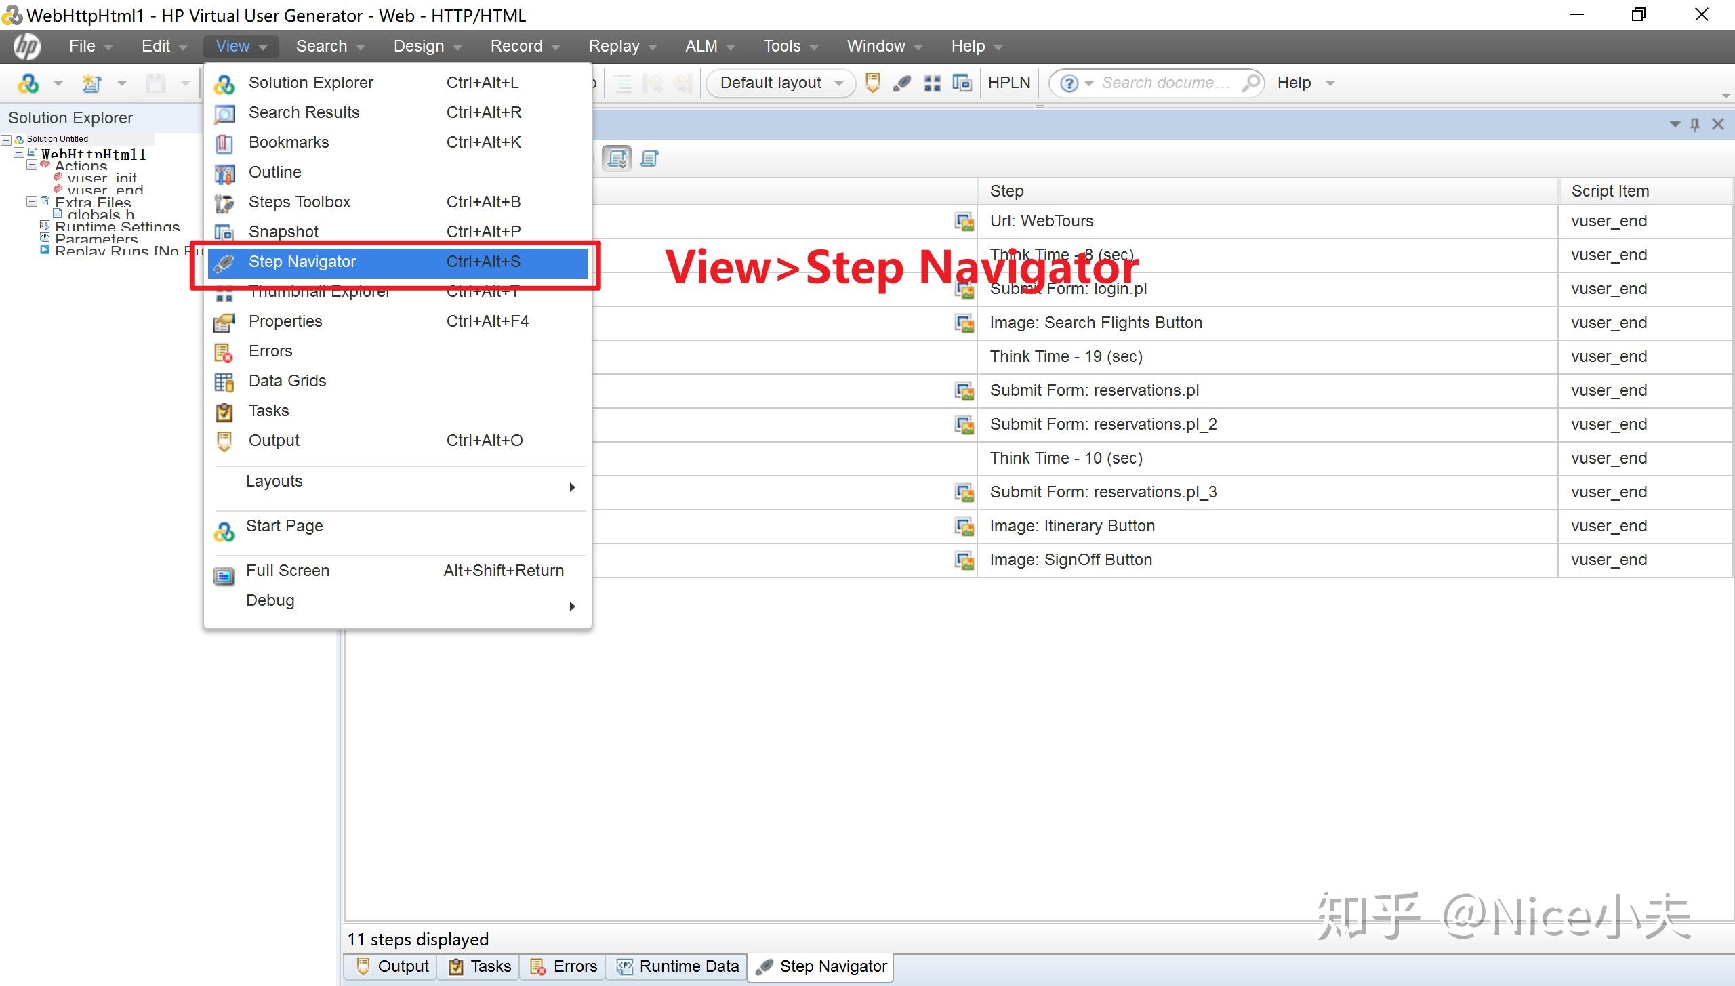Switch to the Runtime Data tab
Image resolution: width=1735 pixels, height=986 pixels.
(678, 966)
